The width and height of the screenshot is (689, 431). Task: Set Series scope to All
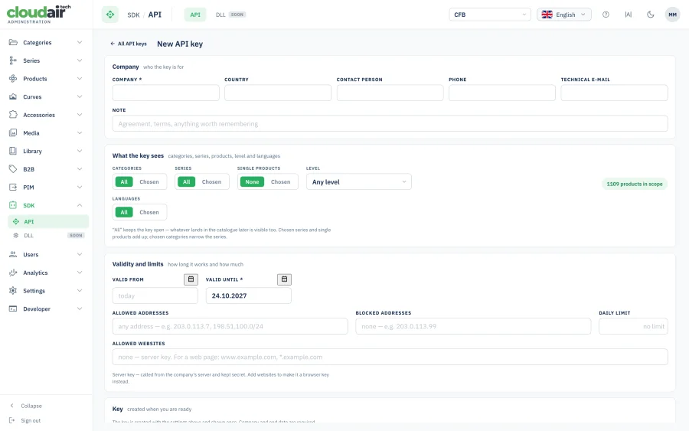click(186, 182)
